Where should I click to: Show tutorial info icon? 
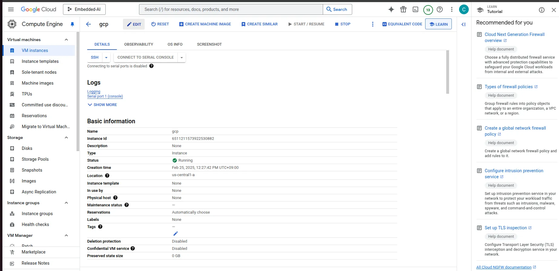coord(542,10)
